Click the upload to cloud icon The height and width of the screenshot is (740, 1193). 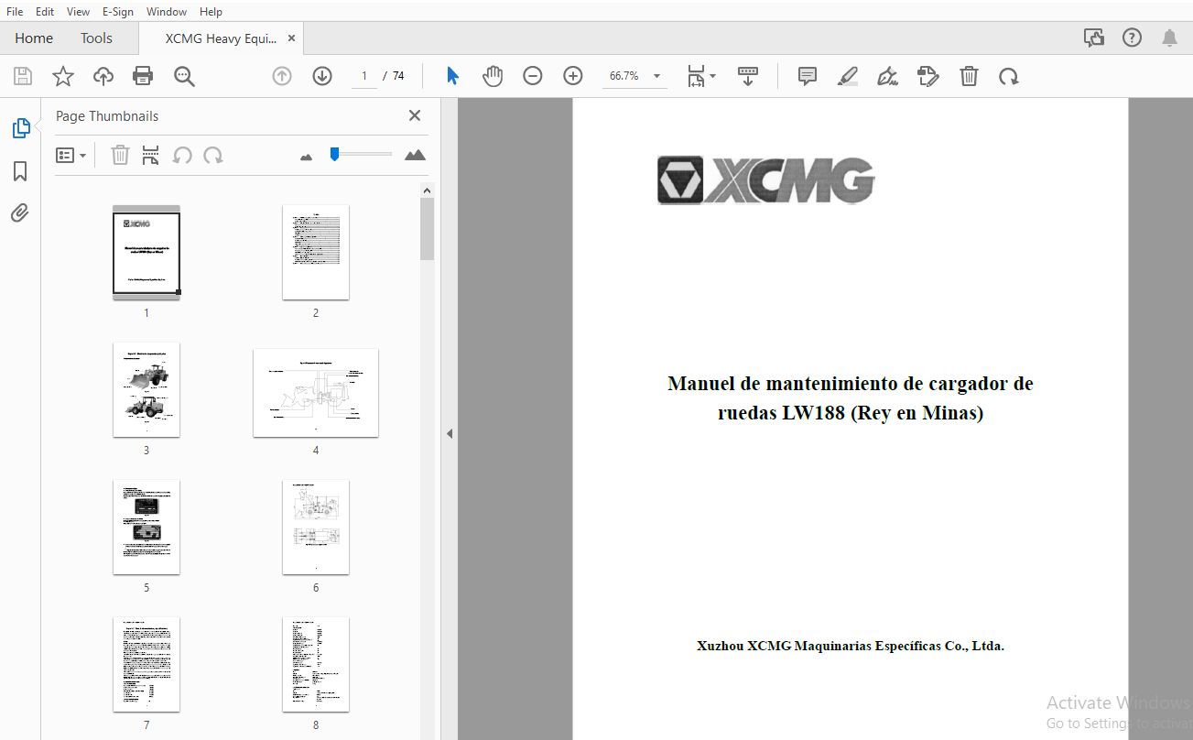pyautogui.click(x=103, y=76)
